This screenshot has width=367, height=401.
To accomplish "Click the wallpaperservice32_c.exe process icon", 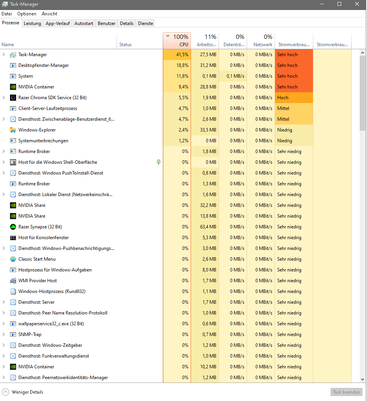I will (13, 324).
